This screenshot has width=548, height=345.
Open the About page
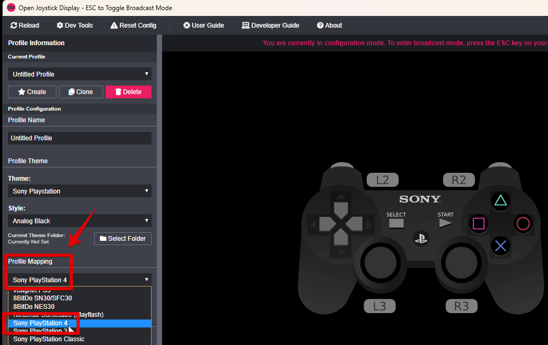329,25
